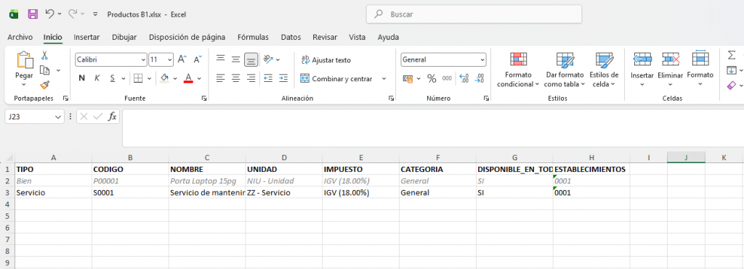
Task: Click the increase indent icon
Action: tap(283, 78)
